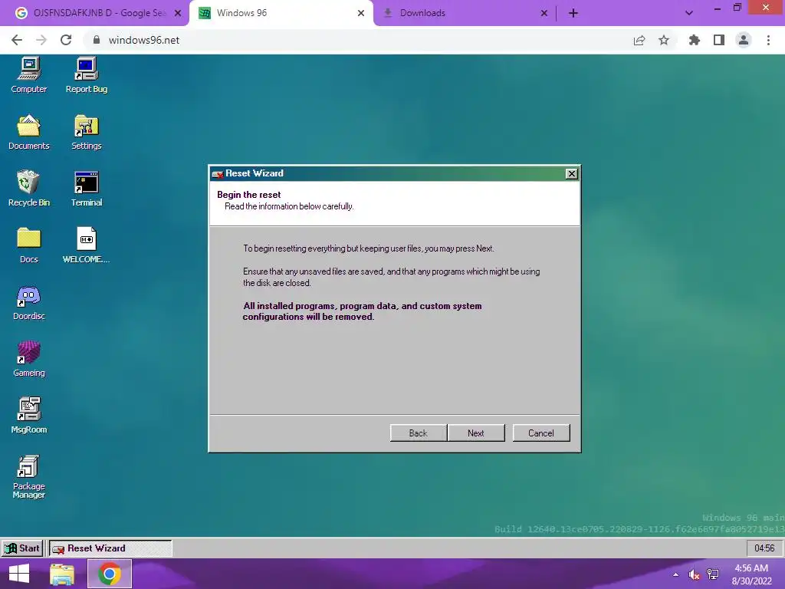Open the browser extensions puzzle icon
785x589 pixels.
(695, 40)
